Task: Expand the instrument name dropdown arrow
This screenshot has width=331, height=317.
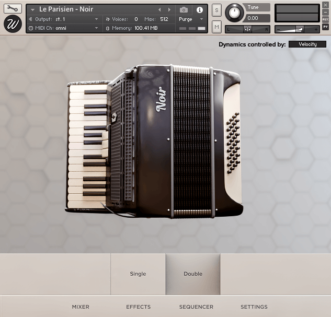Action: point(32,10)
